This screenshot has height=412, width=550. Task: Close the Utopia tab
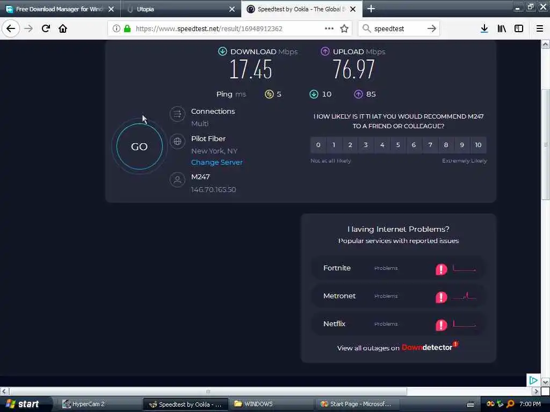coord(232,9)
